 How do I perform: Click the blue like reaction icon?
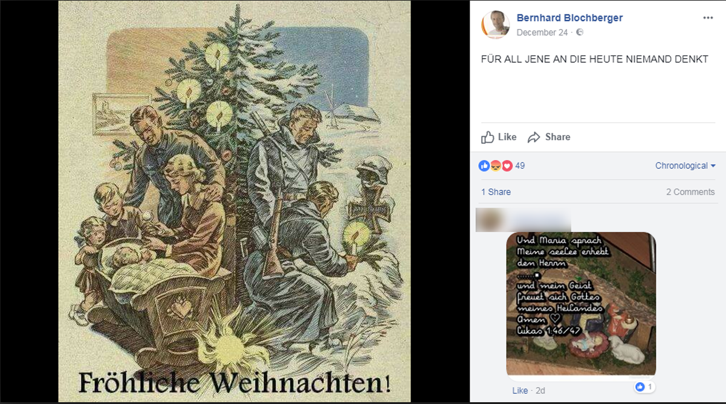(484, 165)
